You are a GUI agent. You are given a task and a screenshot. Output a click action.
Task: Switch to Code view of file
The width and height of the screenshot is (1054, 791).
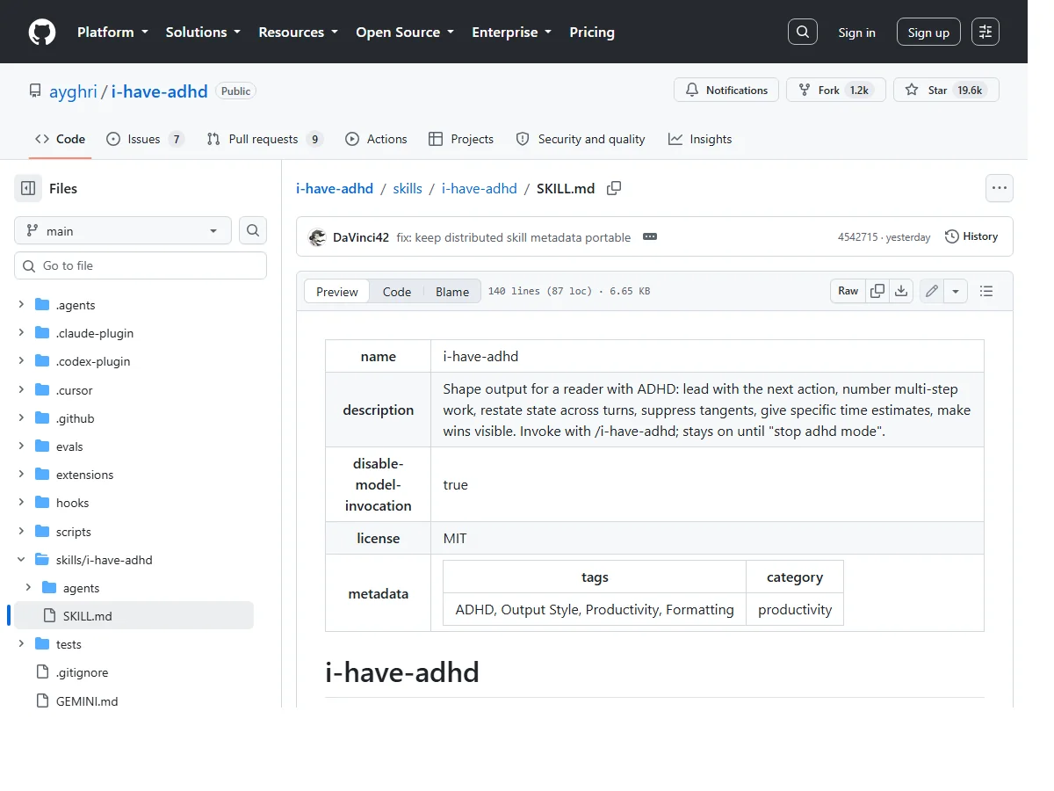click(x=397, y=292)
